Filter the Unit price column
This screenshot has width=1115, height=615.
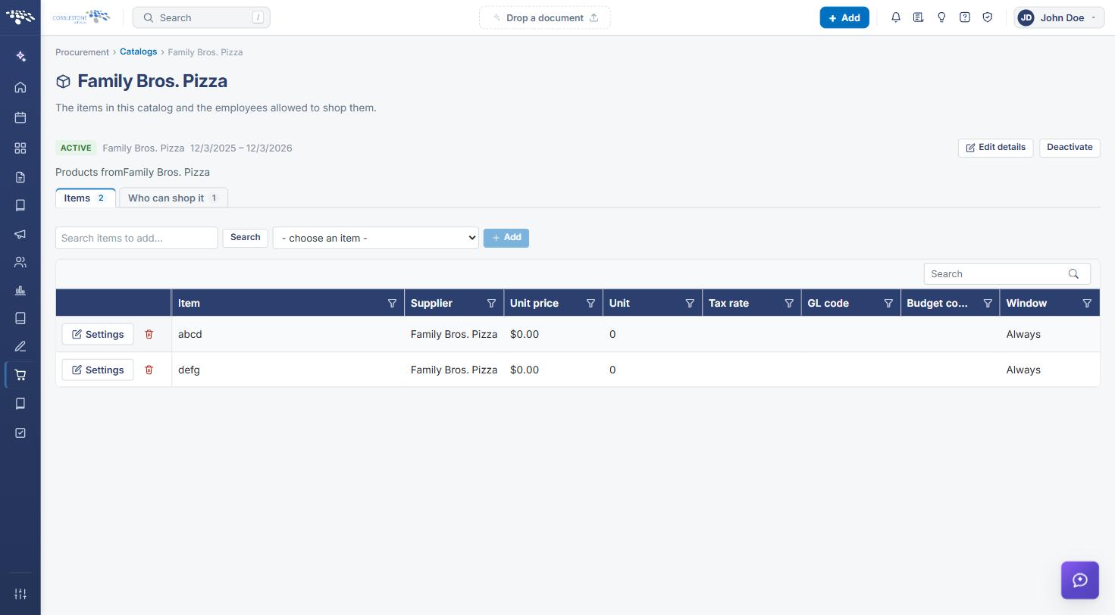click(x=590, y=303)
